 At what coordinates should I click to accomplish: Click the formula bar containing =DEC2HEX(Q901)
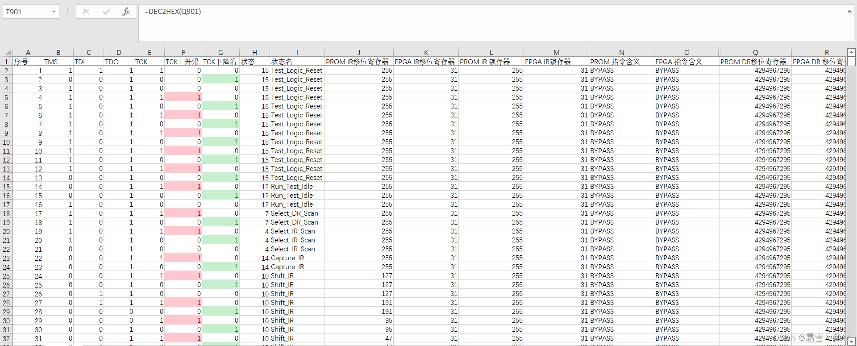(x=491, y=23)
